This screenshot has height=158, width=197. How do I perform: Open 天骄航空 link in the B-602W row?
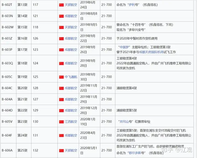[x=71, y=27]
